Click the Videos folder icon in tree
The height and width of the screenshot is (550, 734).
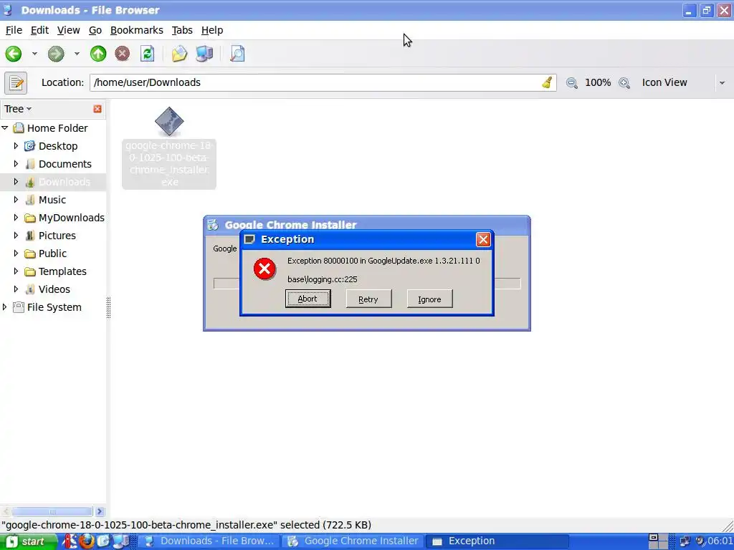30,289
